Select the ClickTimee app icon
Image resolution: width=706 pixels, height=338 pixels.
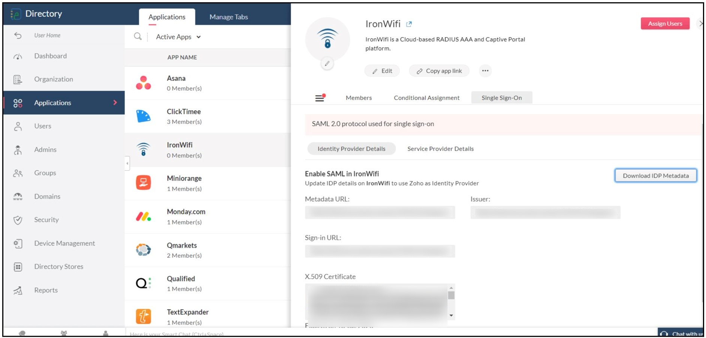click(x=143, y=116)
